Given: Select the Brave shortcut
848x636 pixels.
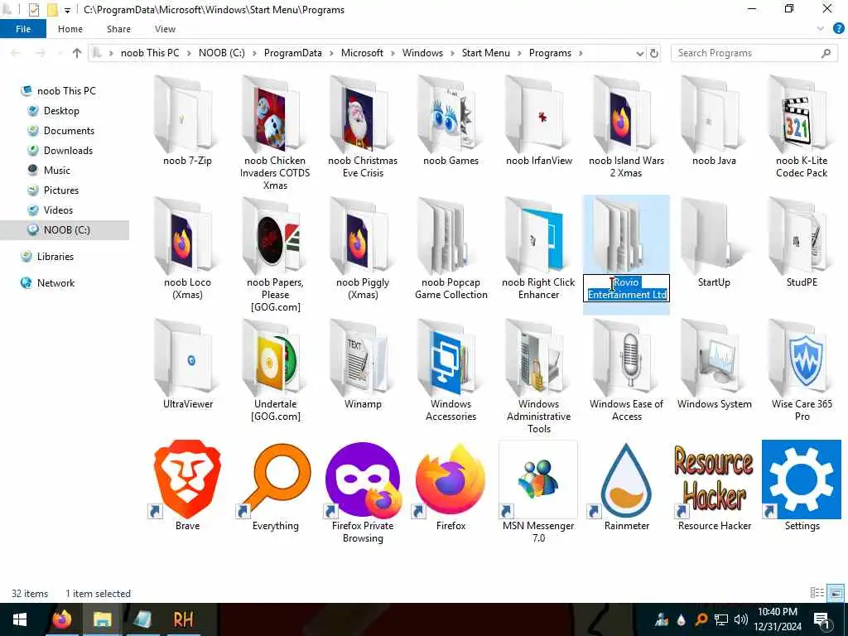Looking at the screenshot, I should coord(187,485).
